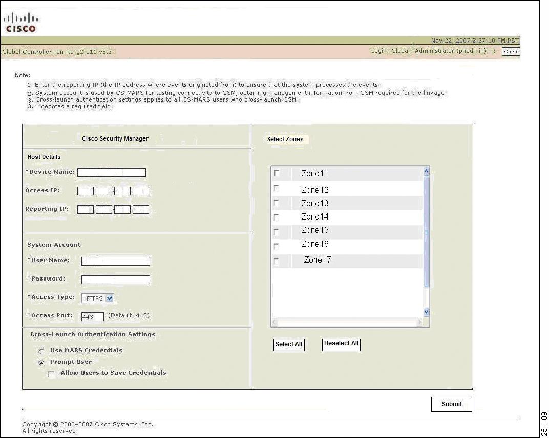549x438 pixels.
Task: Tick the Zone17 checkbox
Action: coord(276,261)
